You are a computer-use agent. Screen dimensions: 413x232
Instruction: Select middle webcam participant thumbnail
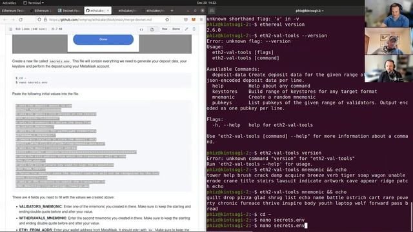388,41
